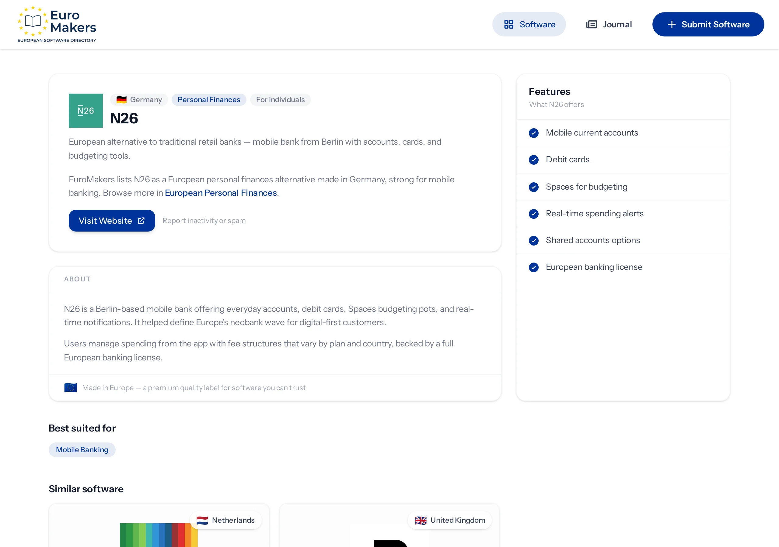Screen dimensions: 779x547
Task: Click checkmark beside Debit cards
Action: point(534,160)
